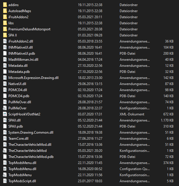This screenshot has width=179, height=186.
Task: Click the Metadata.pdb file icon
Action: [5, 72]
